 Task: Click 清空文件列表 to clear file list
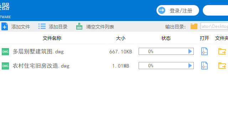coord(100,27)
